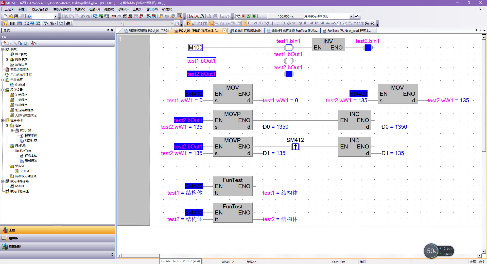This screenshot has width=487, height=264.
Task: Click the blue help question mark icon
Action: click(29, 16)
